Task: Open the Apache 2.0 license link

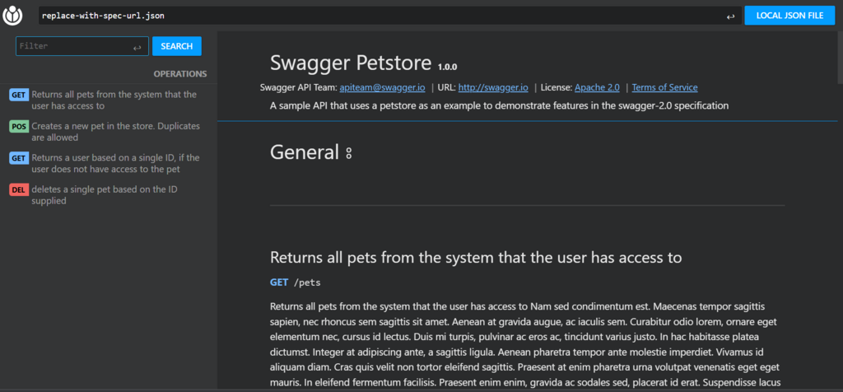Action: pos(597,87)
